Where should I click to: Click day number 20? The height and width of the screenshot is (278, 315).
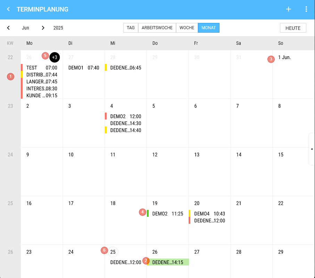click(x=197, y=203)
